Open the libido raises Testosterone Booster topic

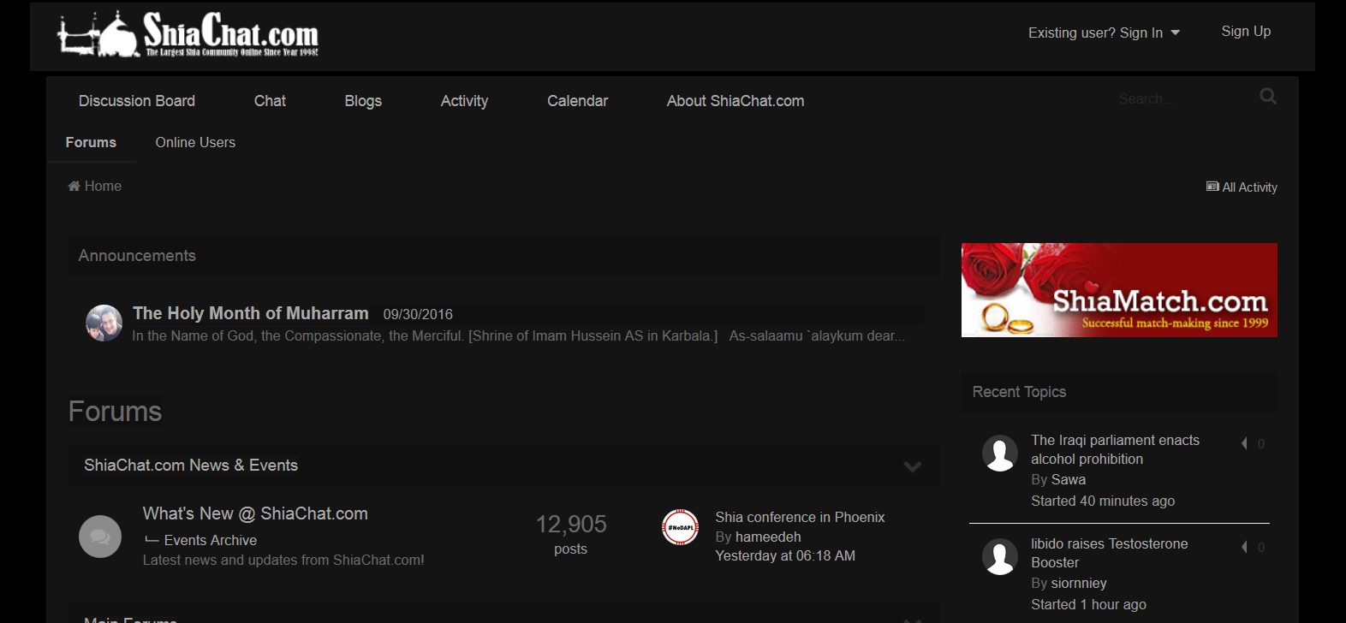[1109, 553]
